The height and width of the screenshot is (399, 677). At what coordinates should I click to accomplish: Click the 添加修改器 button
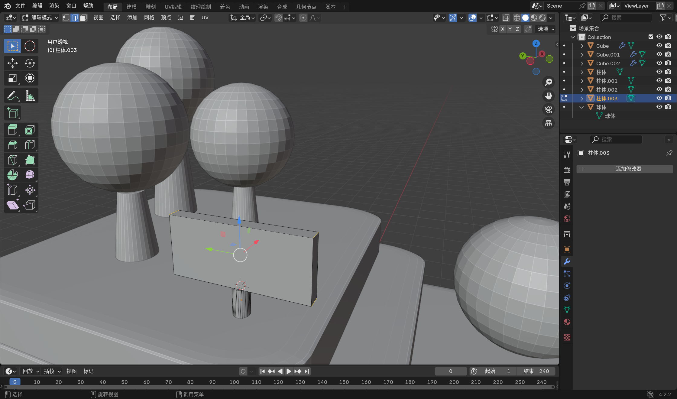[624, 169]
